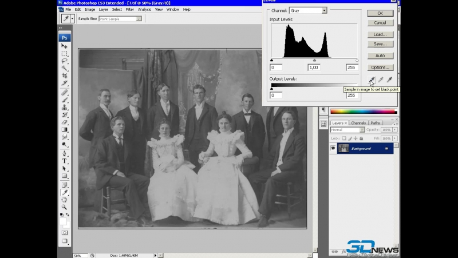Image resolution: width=458 pixels, height=258 pixels.
Task: Select the Rectangular Marquee tool
Action: (64, 53)
